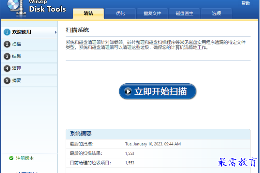Screen dimensions: 260x173
Task: Switch to the 优化 tab
Action: click(120, 13)
